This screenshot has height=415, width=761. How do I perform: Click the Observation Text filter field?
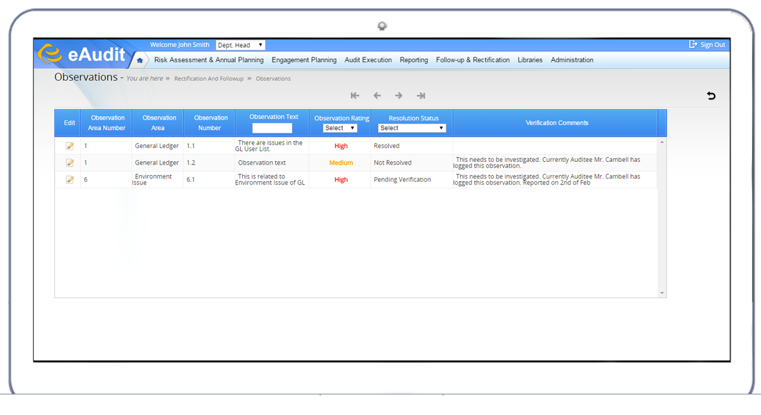coord(272,128)
